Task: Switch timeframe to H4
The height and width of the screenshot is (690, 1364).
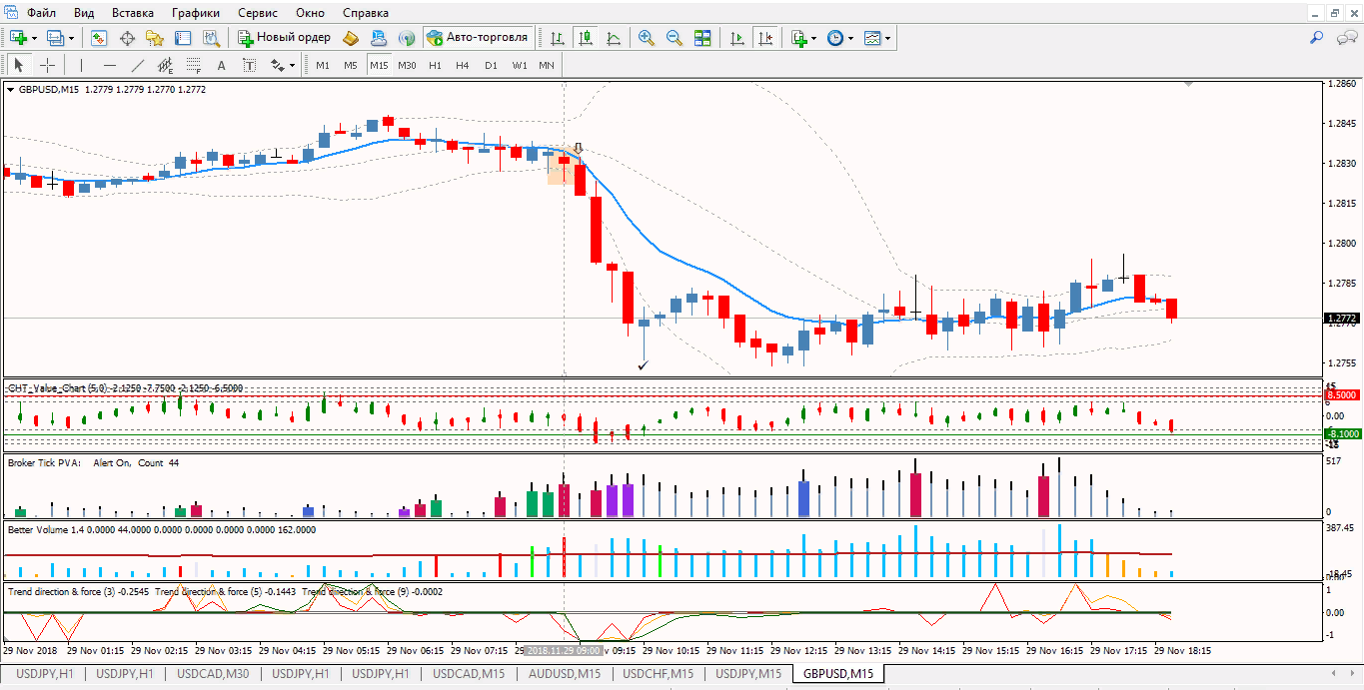Action: pos(462,65)
